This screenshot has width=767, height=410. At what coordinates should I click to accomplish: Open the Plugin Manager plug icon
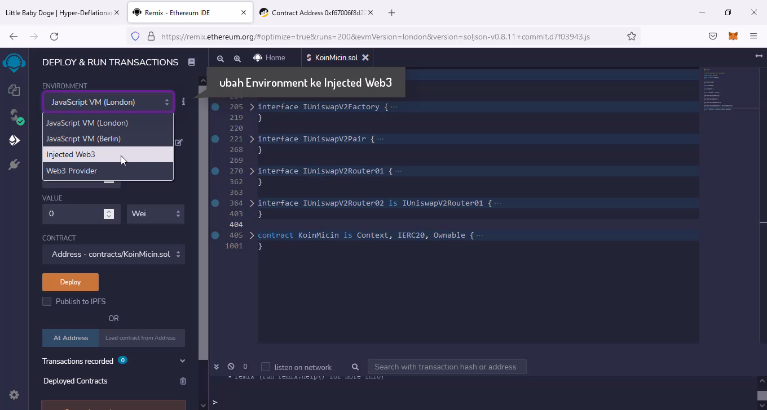pos(14,164)
